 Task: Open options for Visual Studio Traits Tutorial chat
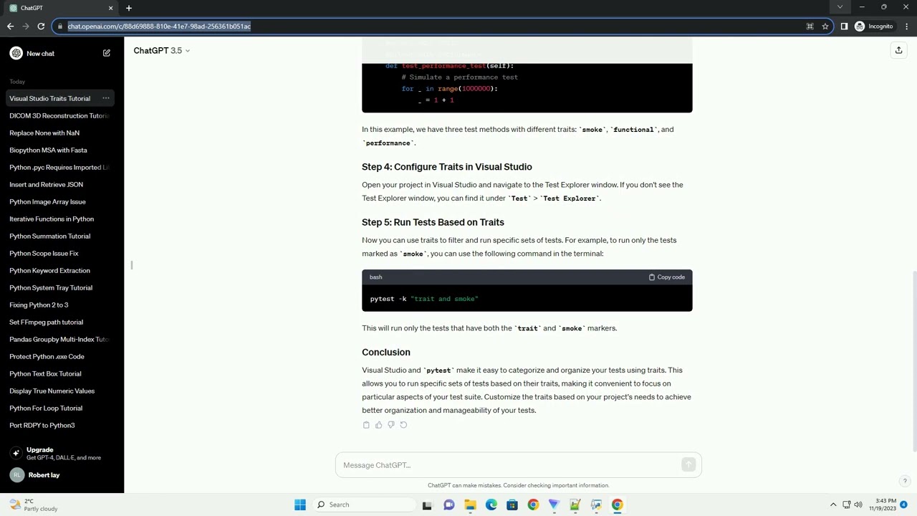point(105,98)
